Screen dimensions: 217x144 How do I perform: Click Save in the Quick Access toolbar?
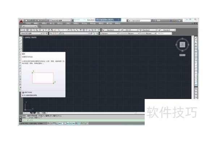pyautogui.click(x=33, y=21)
